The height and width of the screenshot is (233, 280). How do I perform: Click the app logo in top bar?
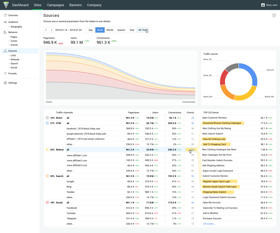point(6,5)
